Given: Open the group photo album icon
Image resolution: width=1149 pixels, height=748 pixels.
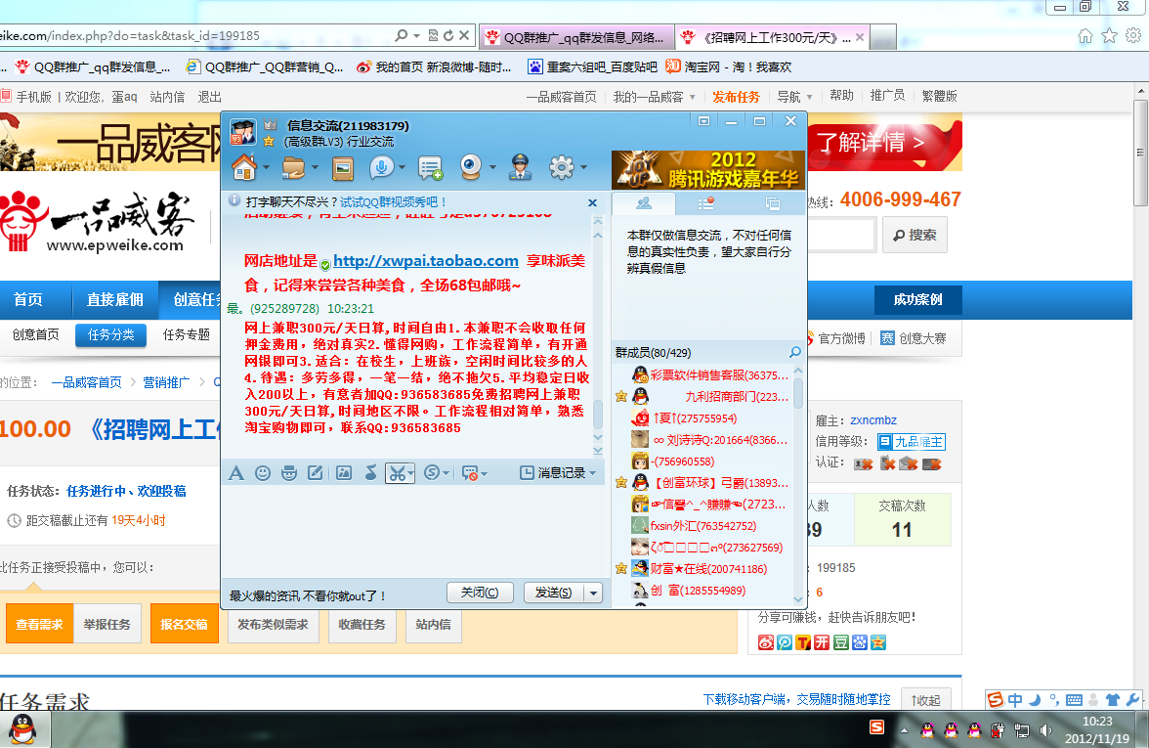Looking at the screenshot, I should coord(342,168).
